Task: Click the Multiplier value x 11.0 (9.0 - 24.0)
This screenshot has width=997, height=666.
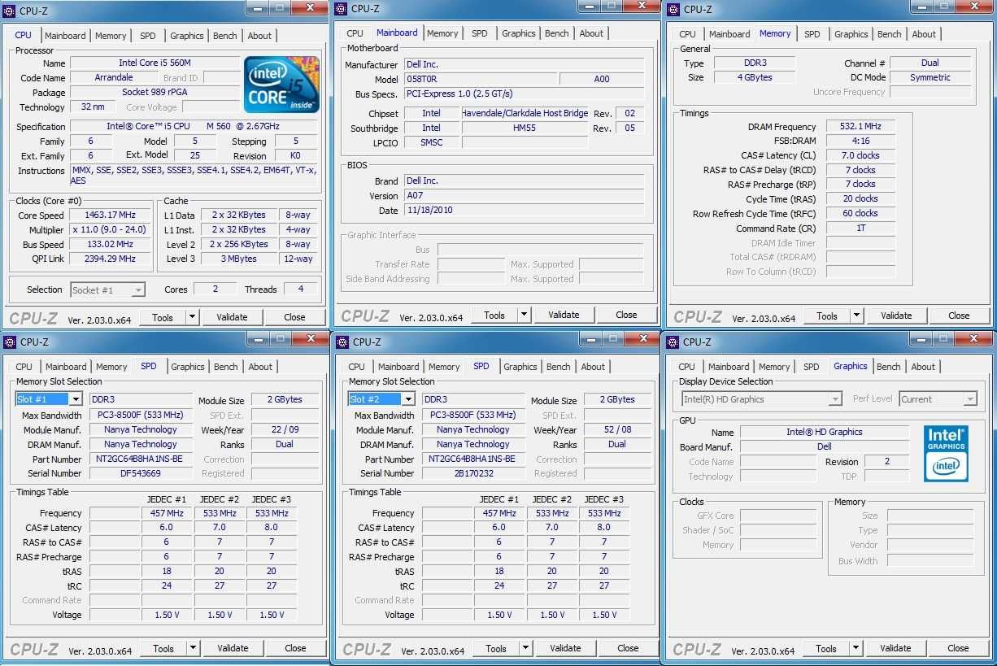Action: pos(110,229)
